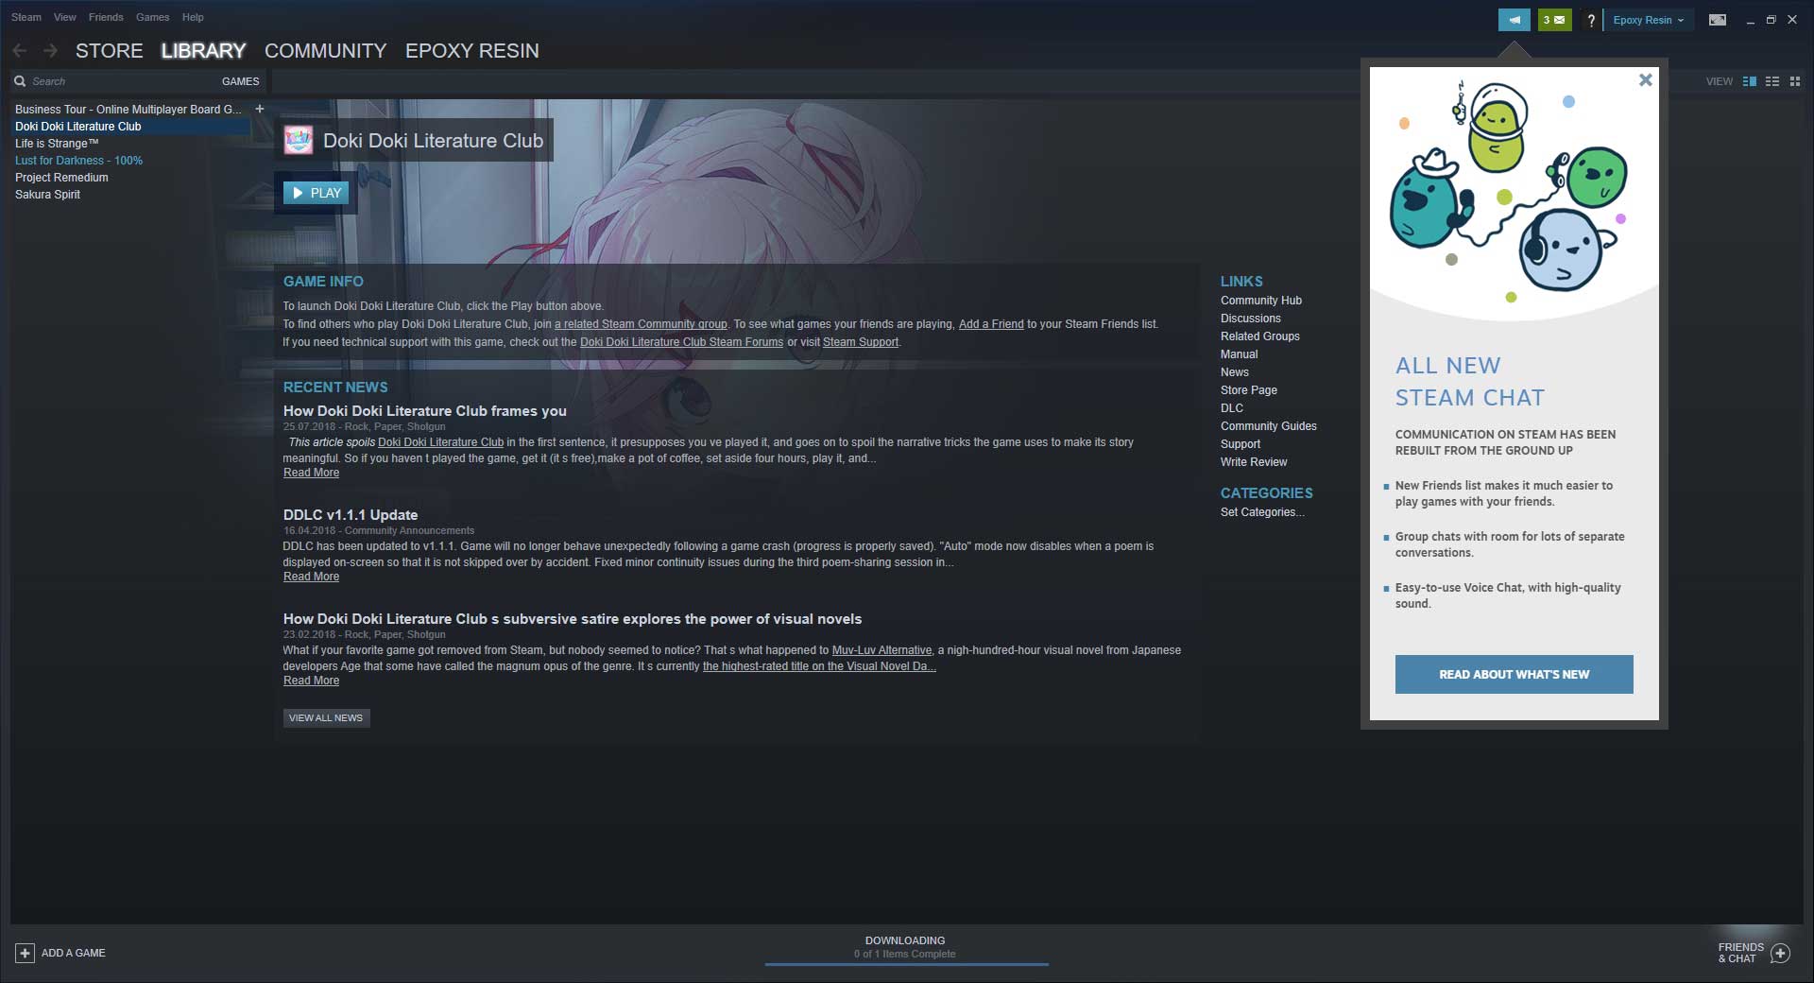The image size is (1814, 983).
Task: Click the Muv-Luv Alternative link
Action: point(881,649)
